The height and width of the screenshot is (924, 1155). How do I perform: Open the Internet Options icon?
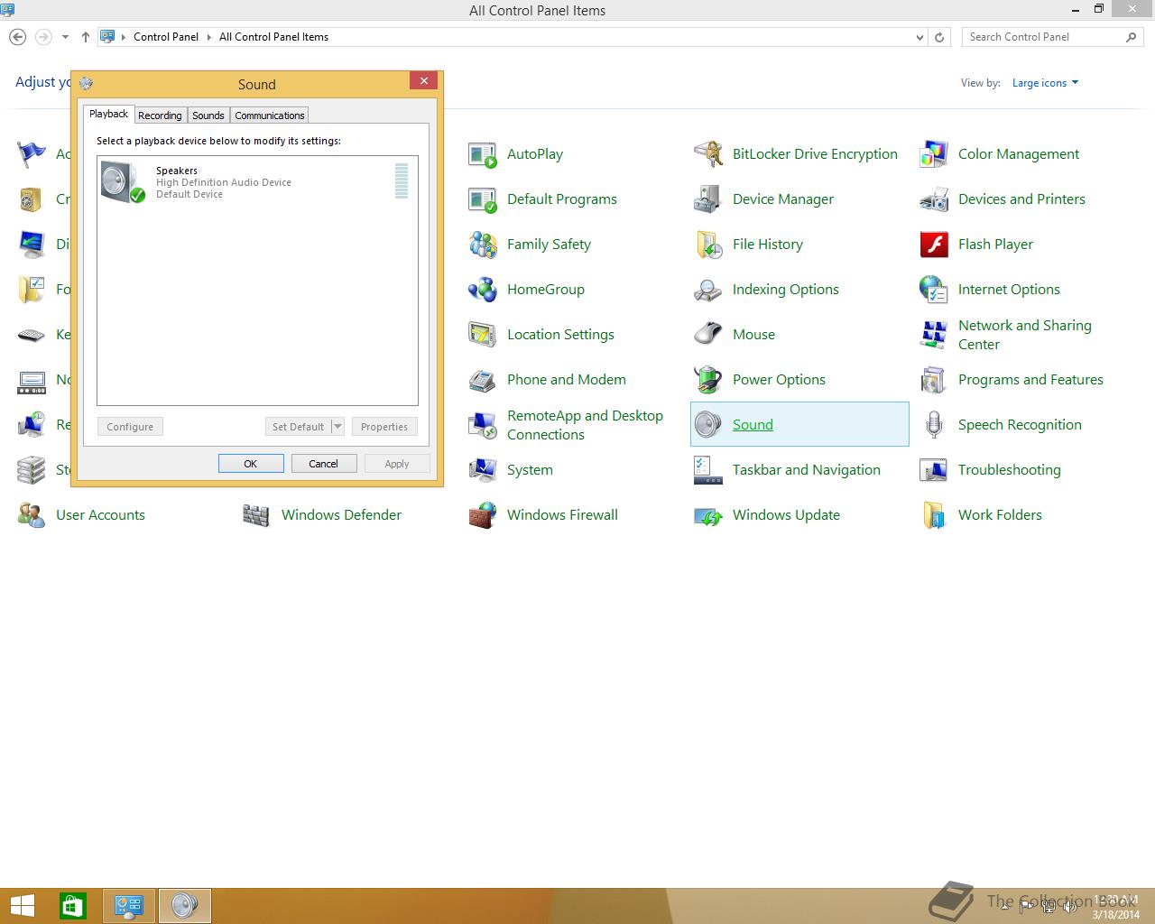point(934,290)
